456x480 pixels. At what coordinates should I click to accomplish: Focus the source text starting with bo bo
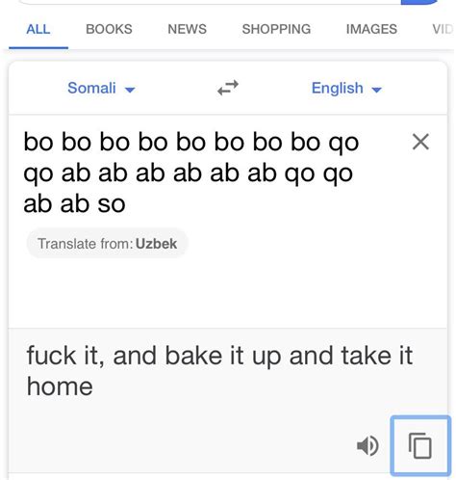(191, 173)
